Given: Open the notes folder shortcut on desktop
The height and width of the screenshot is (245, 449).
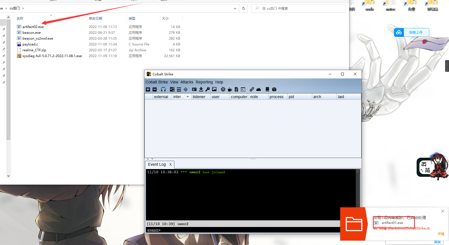Looking at the screenshot, I should tap(390, 6).
